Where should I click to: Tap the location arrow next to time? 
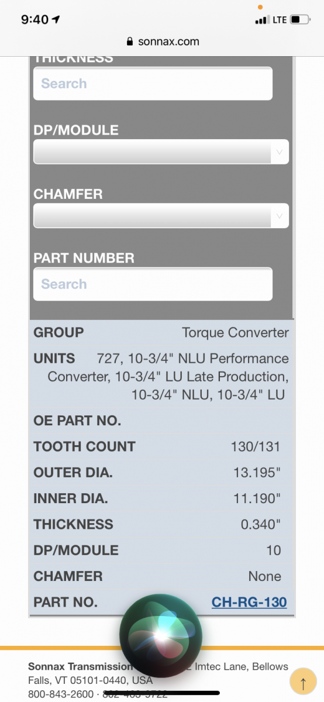(x=56, y=19)
